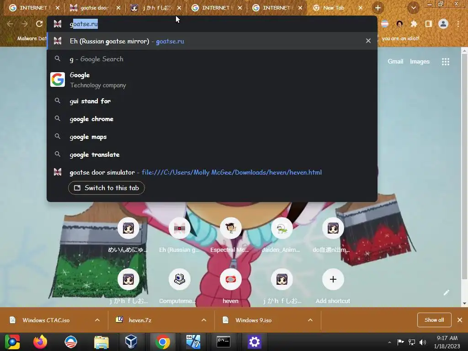468x351 pixels.
Task: Go back with the back arrow
Action: click(10, 24)
